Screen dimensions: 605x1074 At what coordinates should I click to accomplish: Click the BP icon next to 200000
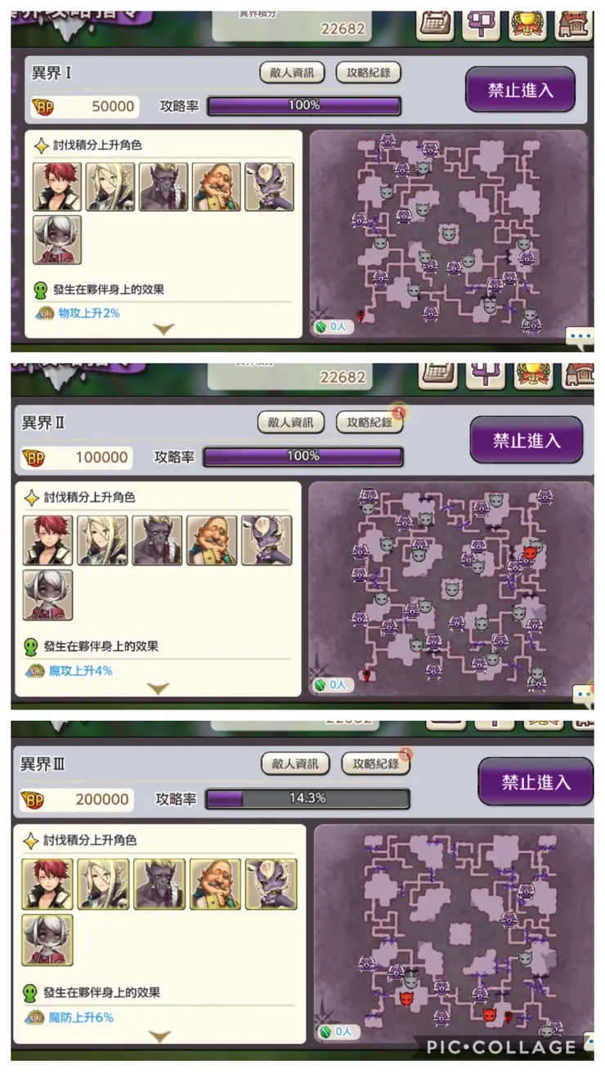[34, 799]
